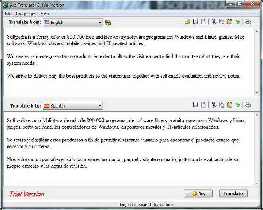Expand the Translate from English dropdown
263x210 pixels.
click(x=73, y=23)
